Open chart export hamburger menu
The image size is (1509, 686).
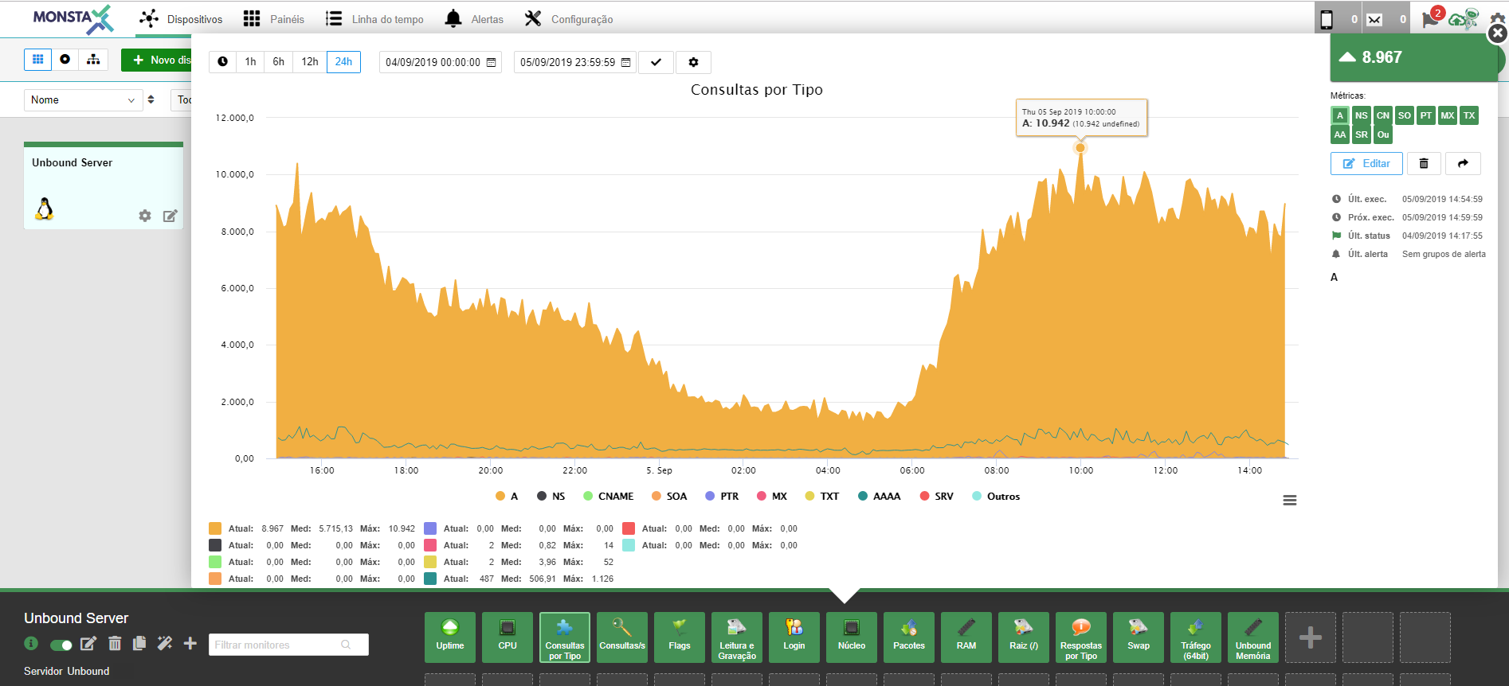[1290, 501]
